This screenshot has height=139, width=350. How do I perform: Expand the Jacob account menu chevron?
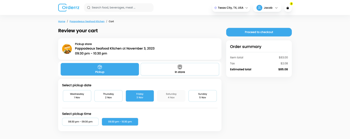[x=276, y=8]
